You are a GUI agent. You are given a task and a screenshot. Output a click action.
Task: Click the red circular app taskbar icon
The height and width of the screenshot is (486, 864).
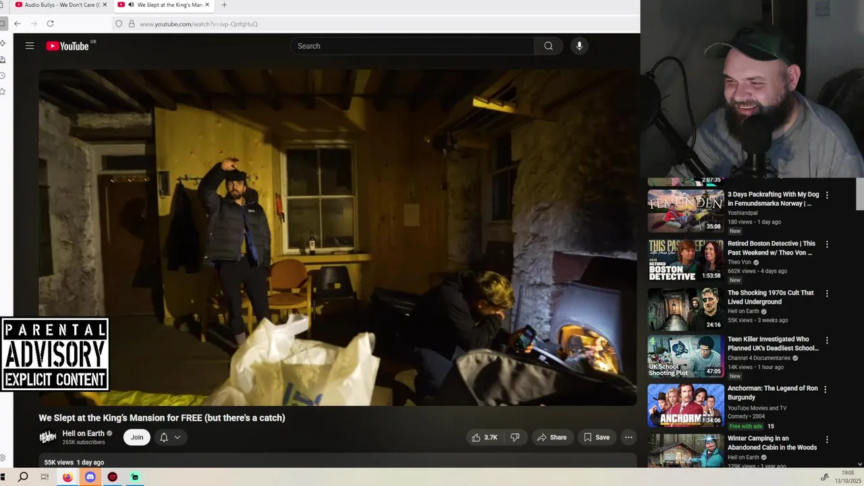coord(113,477)
